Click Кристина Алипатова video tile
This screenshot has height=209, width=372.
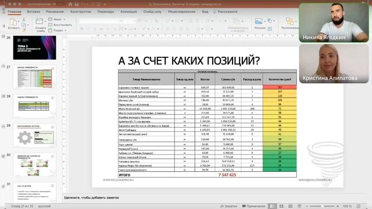click(334, 63)
